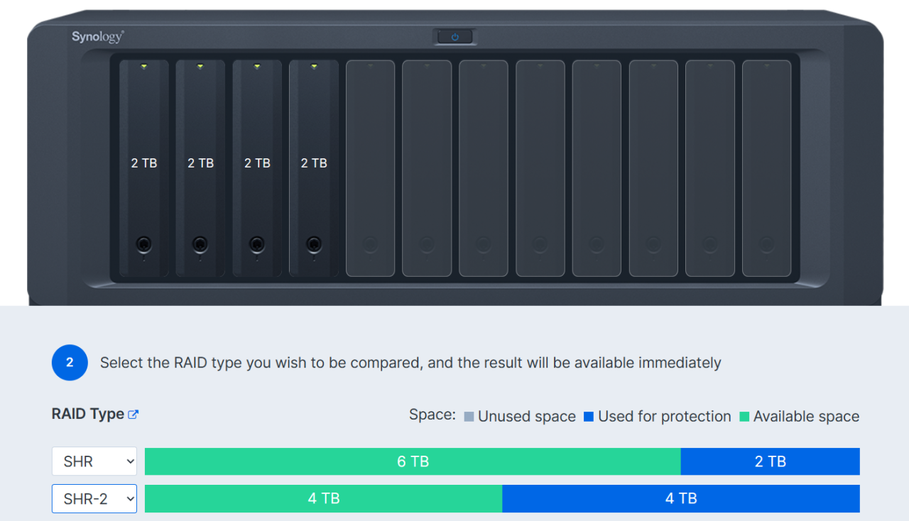The image size is (909, 521).
Task: Remove a drive from the fifth bay slot
Action: tap(370, 167)
